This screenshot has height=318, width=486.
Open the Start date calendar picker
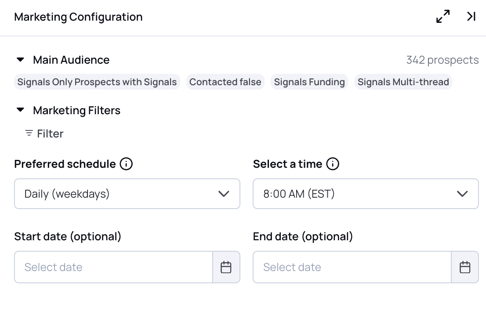coord(226,267)
